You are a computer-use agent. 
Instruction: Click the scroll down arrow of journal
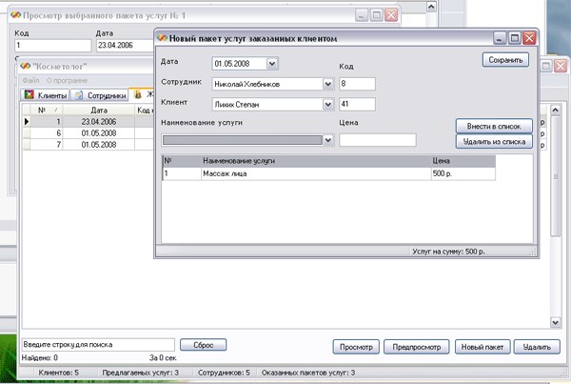click(556, 322)
